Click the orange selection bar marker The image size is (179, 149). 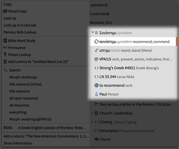coord(176,42)
